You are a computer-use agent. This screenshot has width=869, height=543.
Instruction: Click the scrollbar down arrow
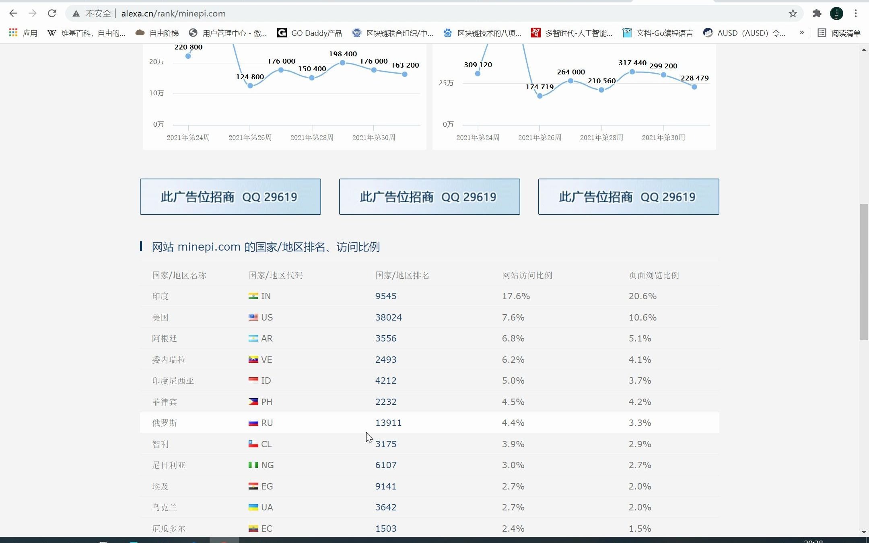(x=864, y=532)
